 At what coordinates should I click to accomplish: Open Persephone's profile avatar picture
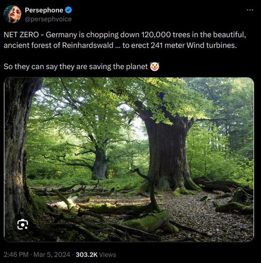tap(12, 14)
